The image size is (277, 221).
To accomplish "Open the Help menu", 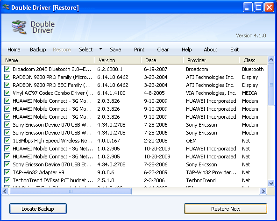I will [x=186, y=50].
